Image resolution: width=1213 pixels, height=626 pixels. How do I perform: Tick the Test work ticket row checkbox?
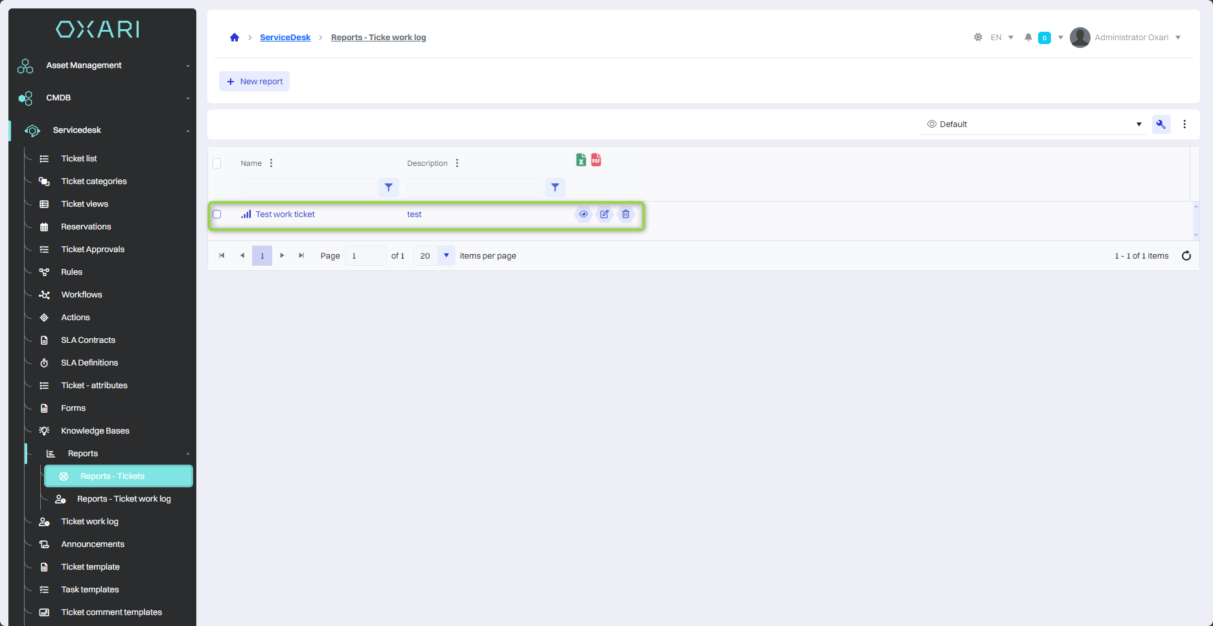pyautogui.click(x=217, y=214)
